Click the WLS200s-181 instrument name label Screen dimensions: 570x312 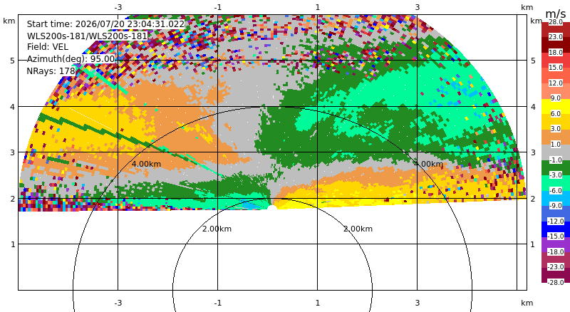[87, 36]
